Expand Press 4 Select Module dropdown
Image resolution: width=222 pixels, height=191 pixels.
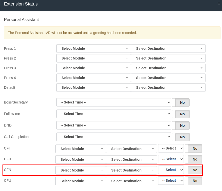[x=94, y=78]
